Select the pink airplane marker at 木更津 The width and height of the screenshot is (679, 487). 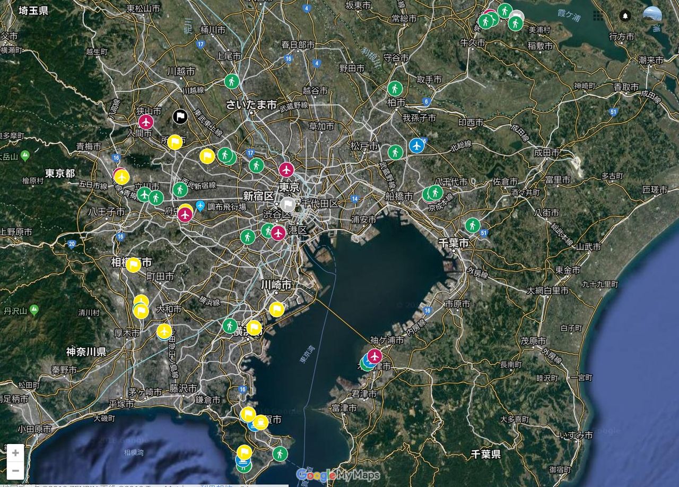coord(375,356)
